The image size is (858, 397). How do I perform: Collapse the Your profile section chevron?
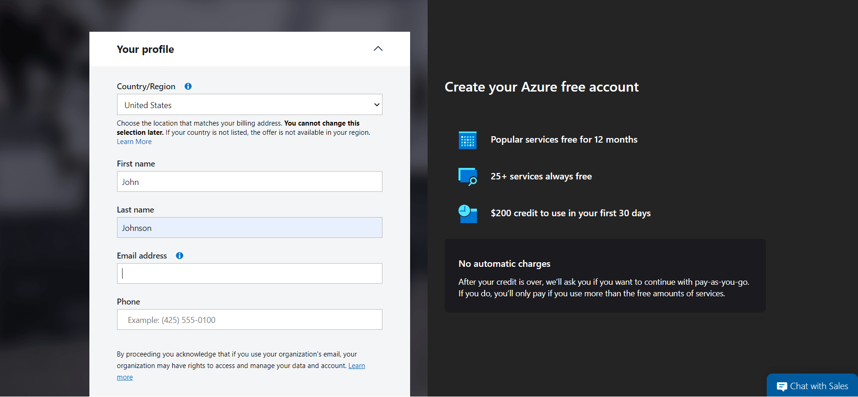378,49
